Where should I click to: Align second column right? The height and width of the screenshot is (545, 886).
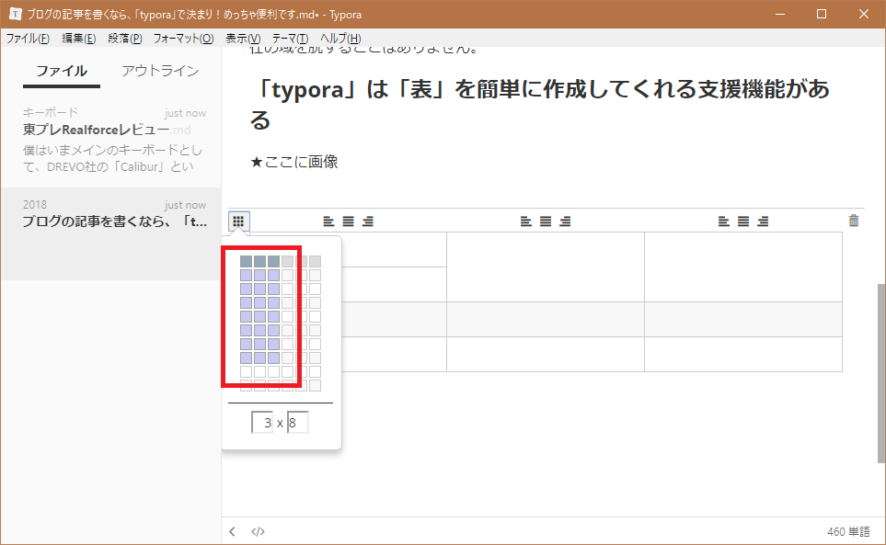tap(565, 221)
